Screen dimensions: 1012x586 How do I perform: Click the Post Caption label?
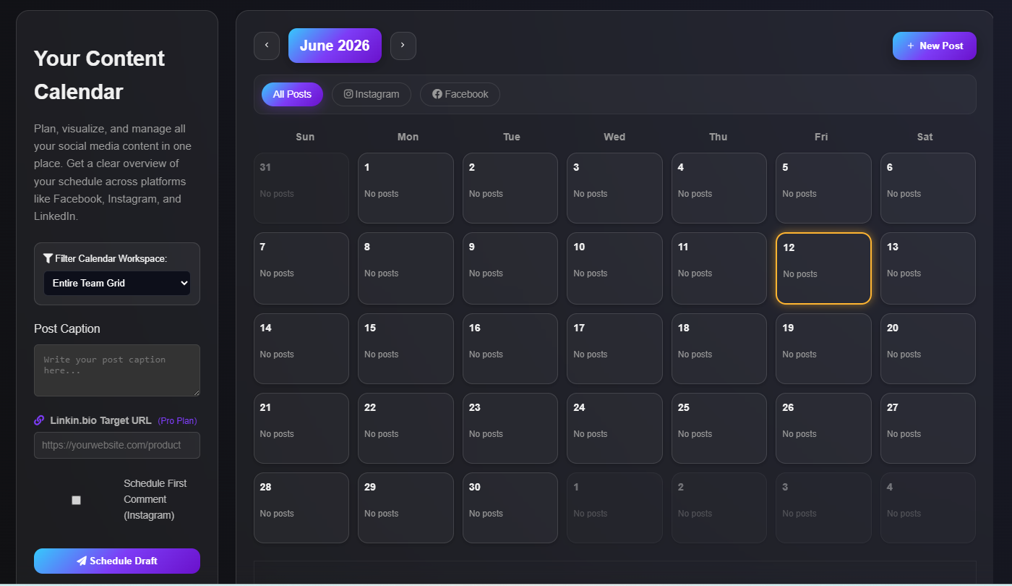pyautogui.click(x=67, y=328)
